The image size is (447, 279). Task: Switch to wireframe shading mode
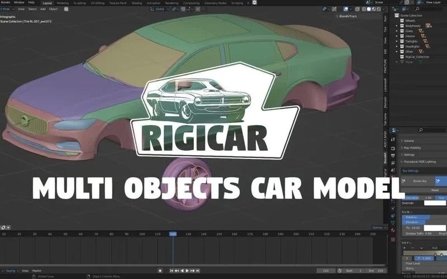[364, 9]
